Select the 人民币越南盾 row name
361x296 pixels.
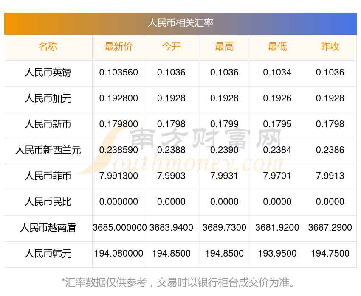[x=48, y=228]
